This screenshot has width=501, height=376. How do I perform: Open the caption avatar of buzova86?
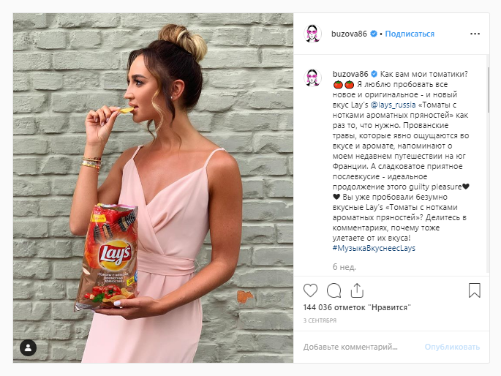(x=312, y=78)
